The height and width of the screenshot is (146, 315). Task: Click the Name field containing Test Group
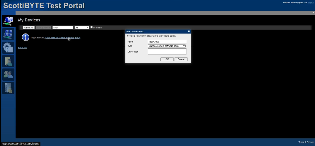167,42
